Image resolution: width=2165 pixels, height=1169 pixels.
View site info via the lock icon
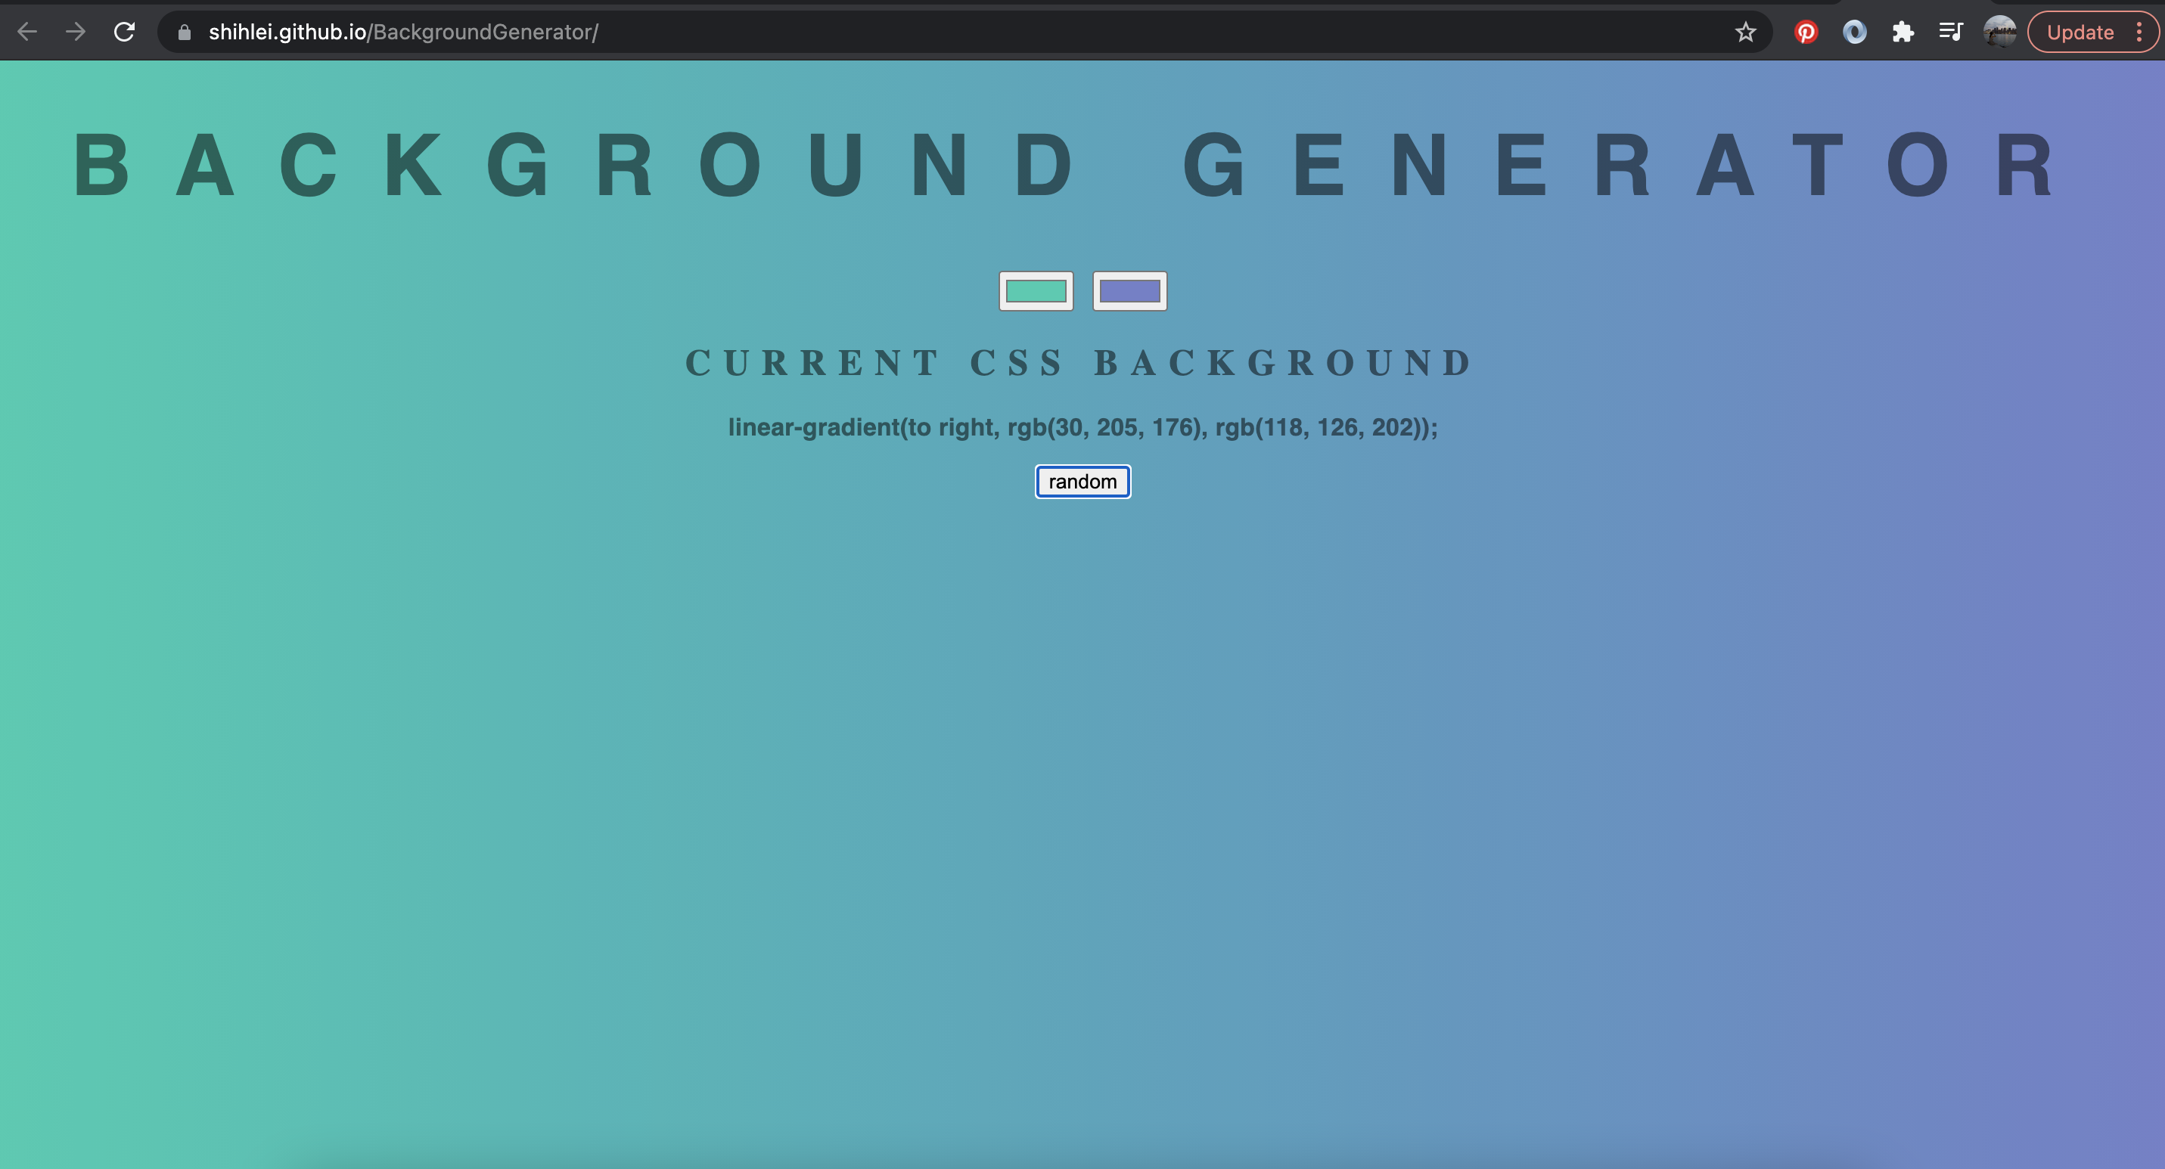pos(184,32)
